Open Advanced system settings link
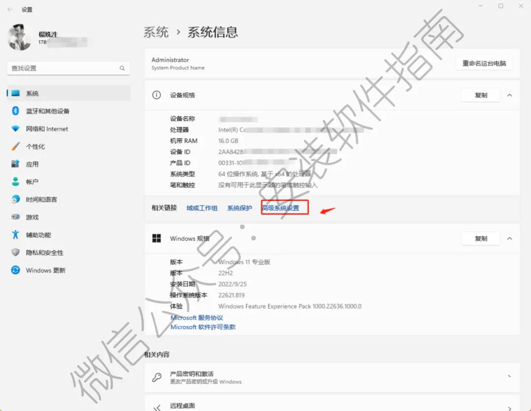The height and width of the screenshot is (411, 531). click(x=281, y=208)
